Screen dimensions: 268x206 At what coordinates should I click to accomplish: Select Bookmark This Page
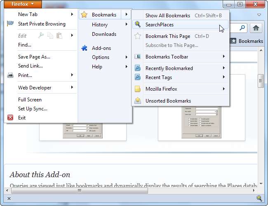pos(180,36)
